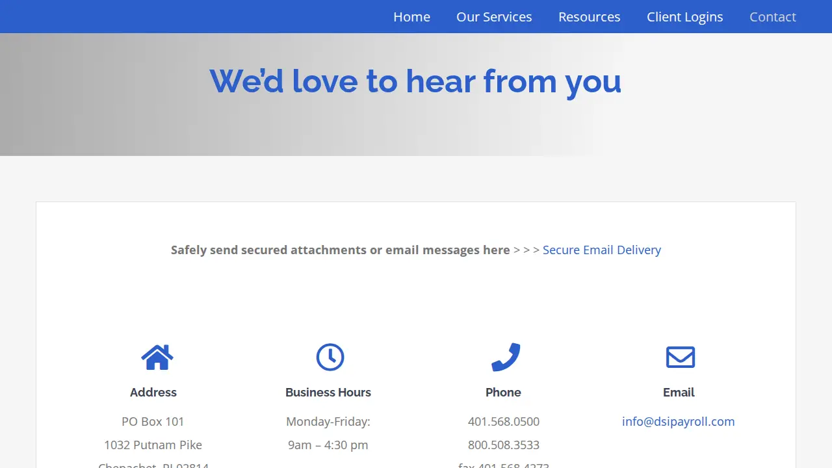The height and width of the screenshot is (468, 832).
Task: Click the Monday-Friday hours label
Action: (x=328, y=421)
